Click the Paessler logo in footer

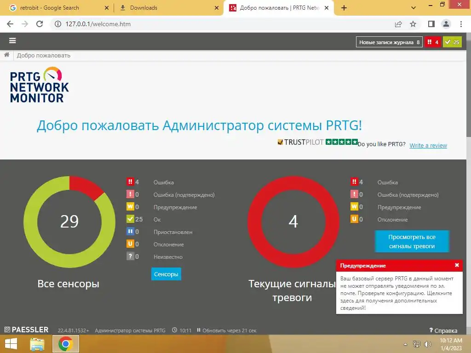(26, 330)
